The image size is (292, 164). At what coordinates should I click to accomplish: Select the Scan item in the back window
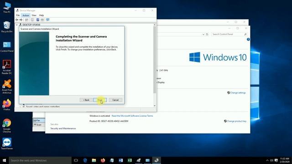point(39,125)
